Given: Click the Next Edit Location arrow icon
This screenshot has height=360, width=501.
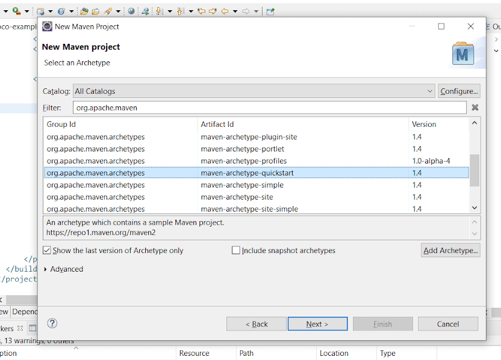Looking at the screenshot, I should click(x=213, y=11).
